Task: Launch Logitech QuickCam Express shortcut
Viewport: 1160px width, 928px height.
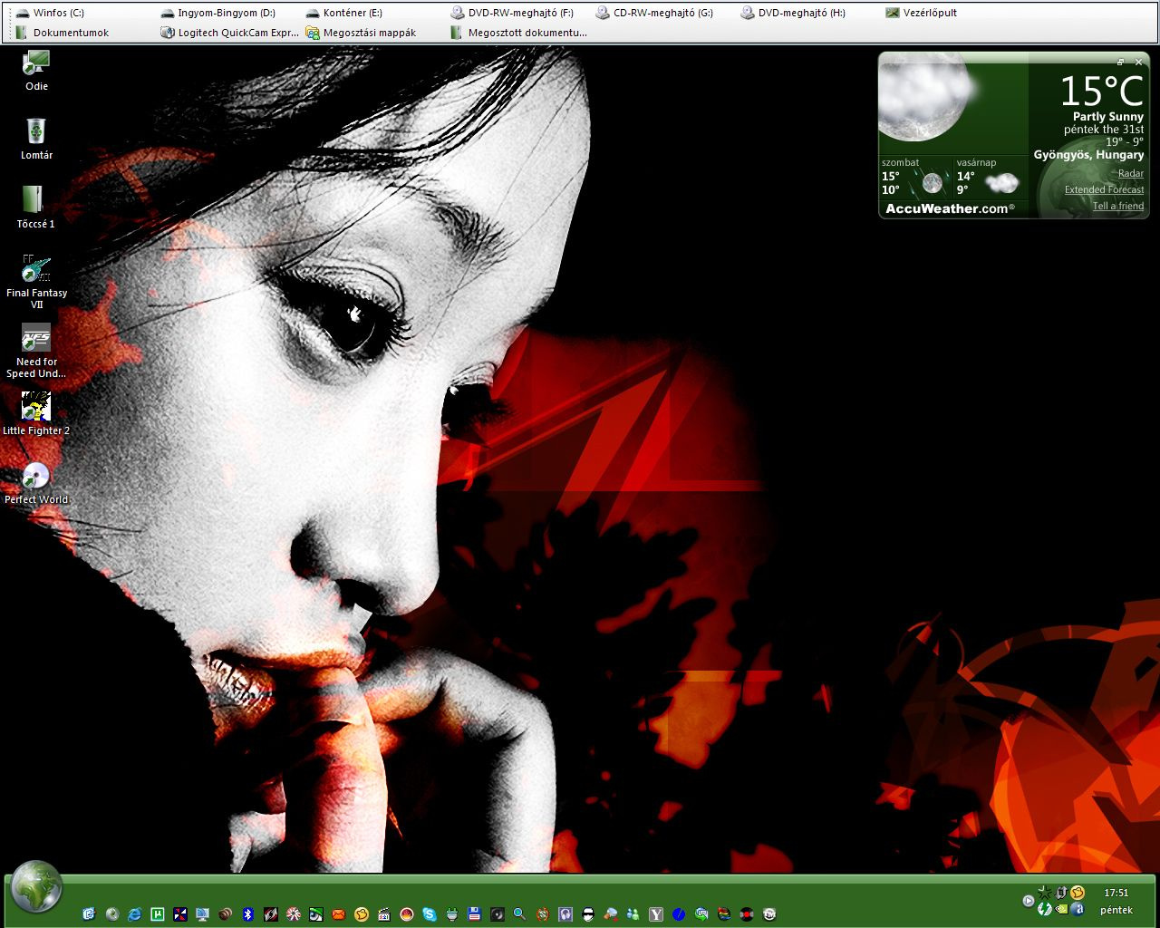Action: click(x=229, y=33)
